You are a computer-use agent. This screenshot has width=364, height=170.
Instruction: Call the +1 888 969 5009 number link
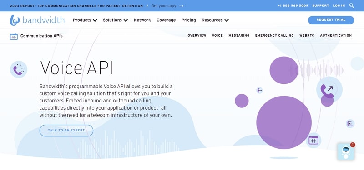(293, 5)
